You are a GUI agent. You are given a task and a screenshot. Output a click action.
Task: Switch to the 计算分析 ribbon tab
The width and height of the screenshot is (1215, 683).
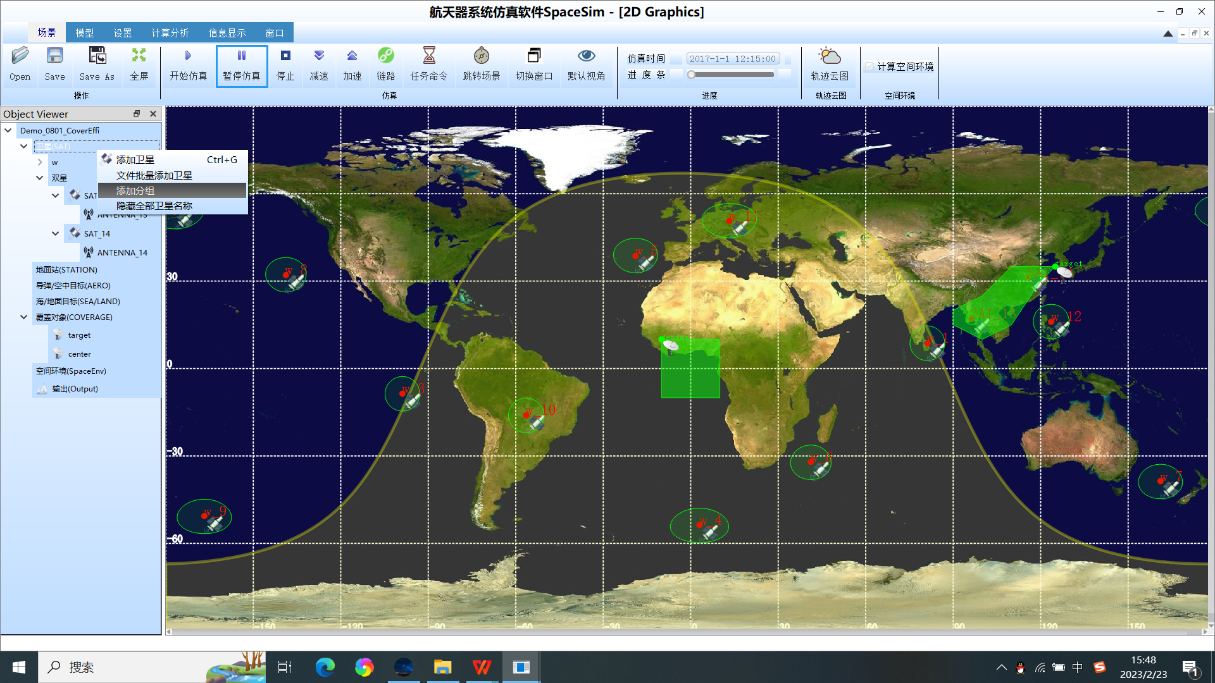[170, 33]
